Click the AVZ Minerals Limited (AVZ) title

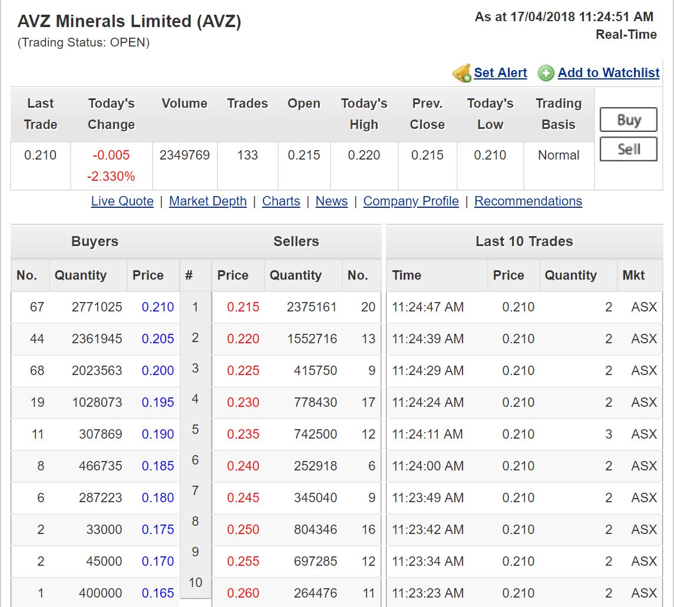pos(129,21)
